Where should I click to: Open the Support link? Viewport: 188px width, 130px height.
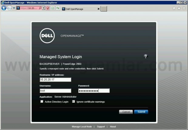[101, 127]
